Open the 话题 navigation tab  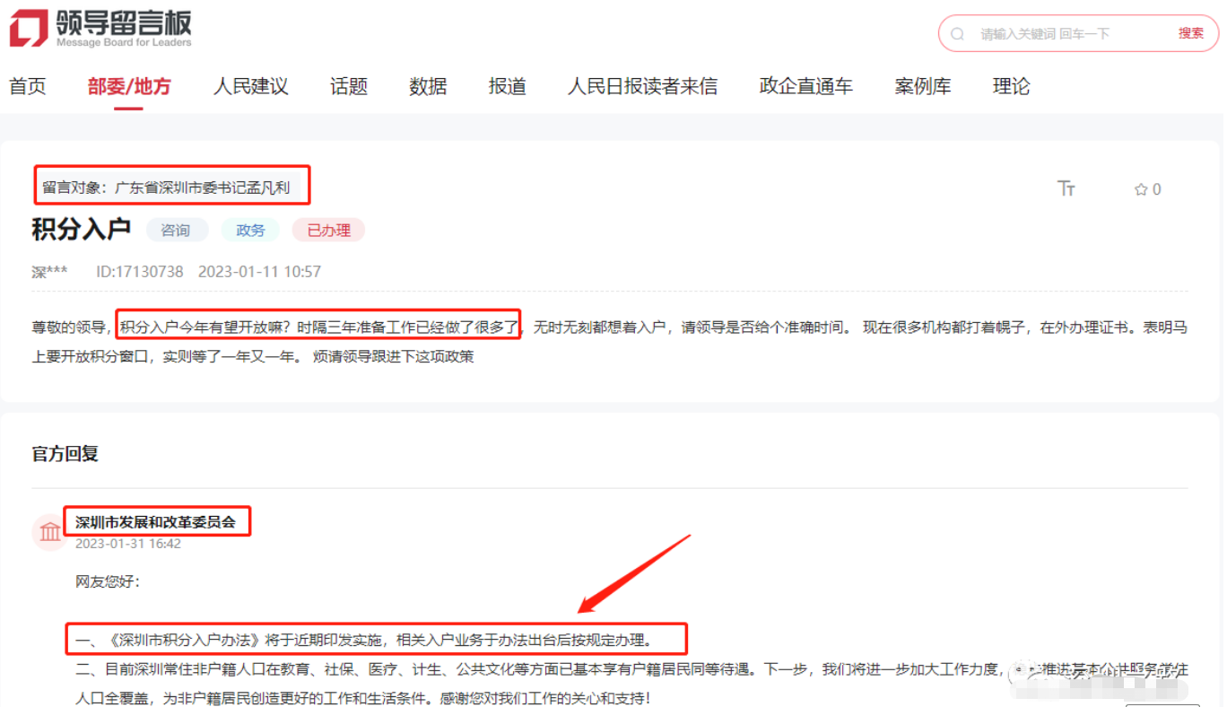tap(349, 86)
